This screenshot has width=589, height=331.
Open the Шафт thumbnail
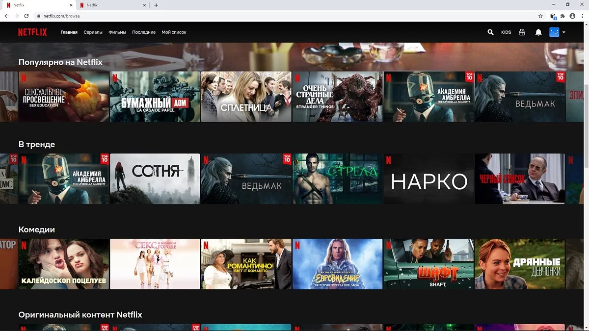429,264
